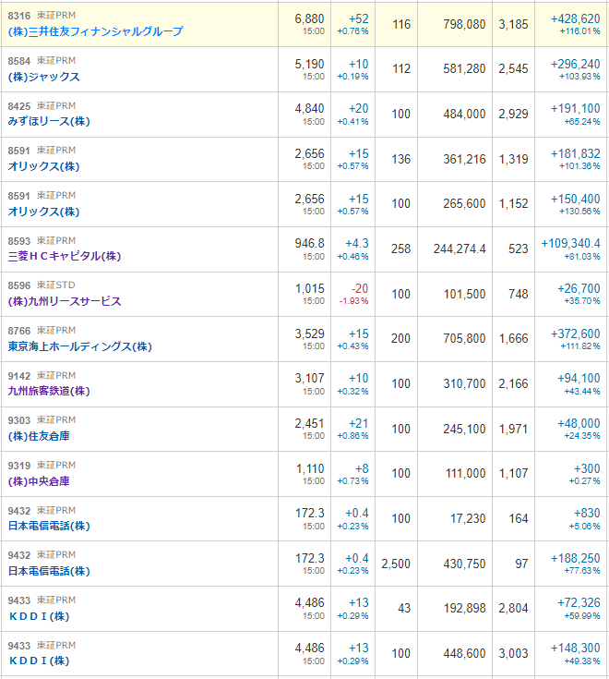Select the price 5,190 cell
The image size is (609, 679).
tap(309, 64)
